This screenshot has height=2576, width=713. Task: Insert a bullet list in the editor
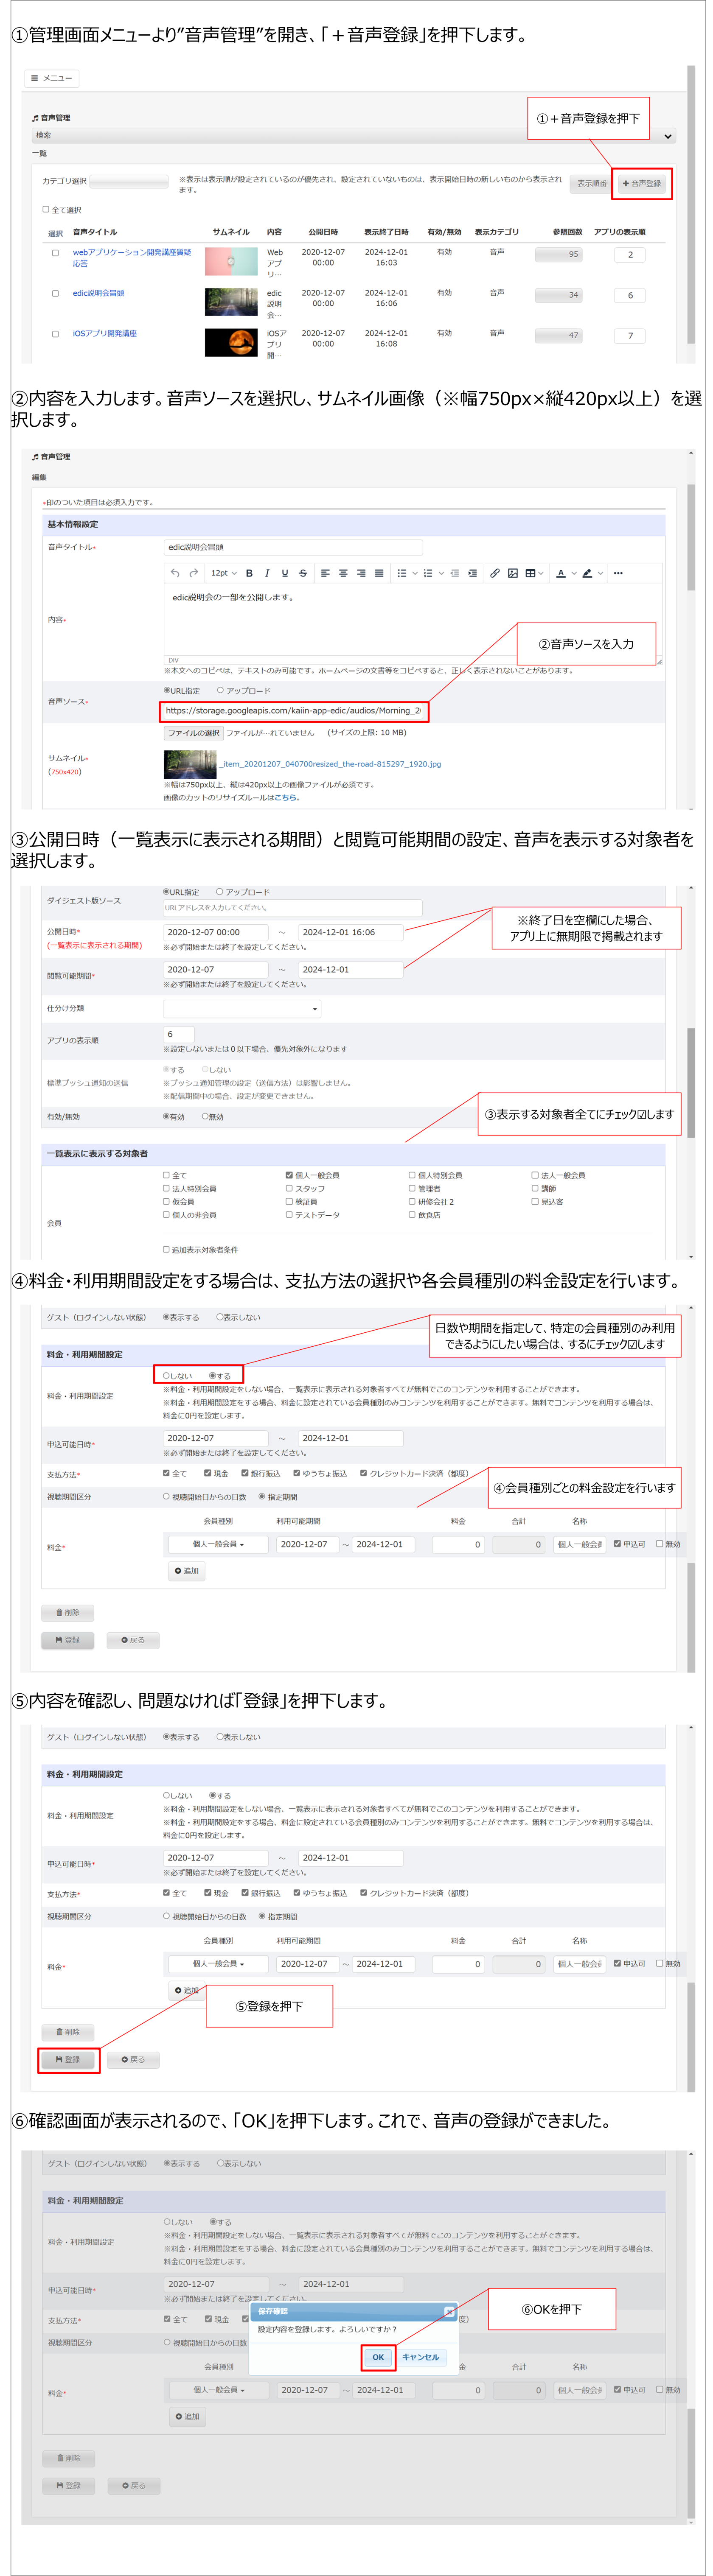click(x=401, y=573)
